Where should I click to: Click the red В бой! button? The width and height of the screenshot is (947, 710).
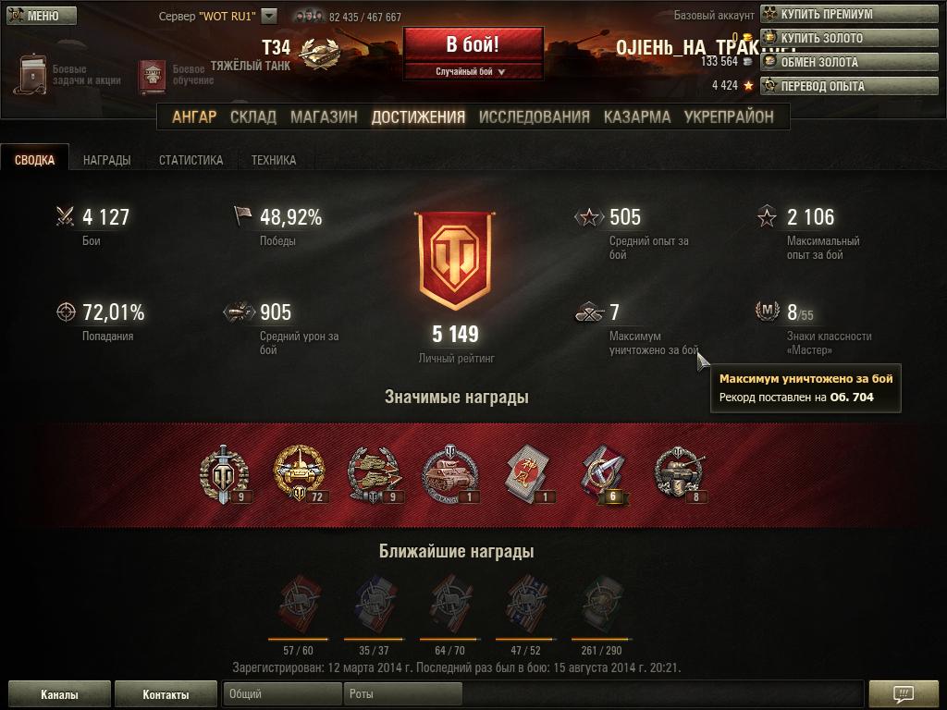(473, 44)
